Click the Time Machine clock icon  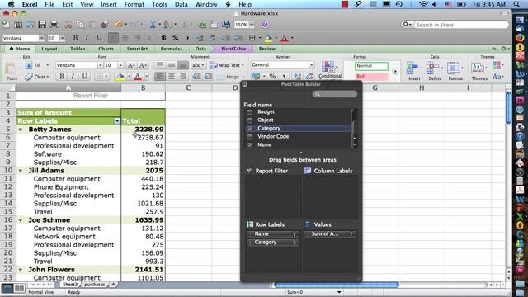399,4
